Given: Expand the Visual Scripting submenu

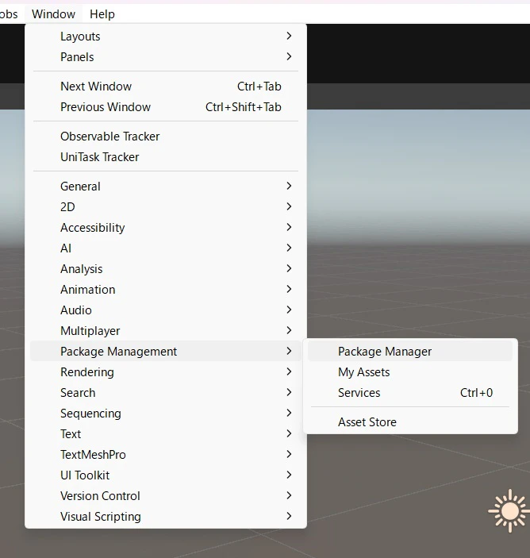Looking at the screenshot, I should point(166,517).
